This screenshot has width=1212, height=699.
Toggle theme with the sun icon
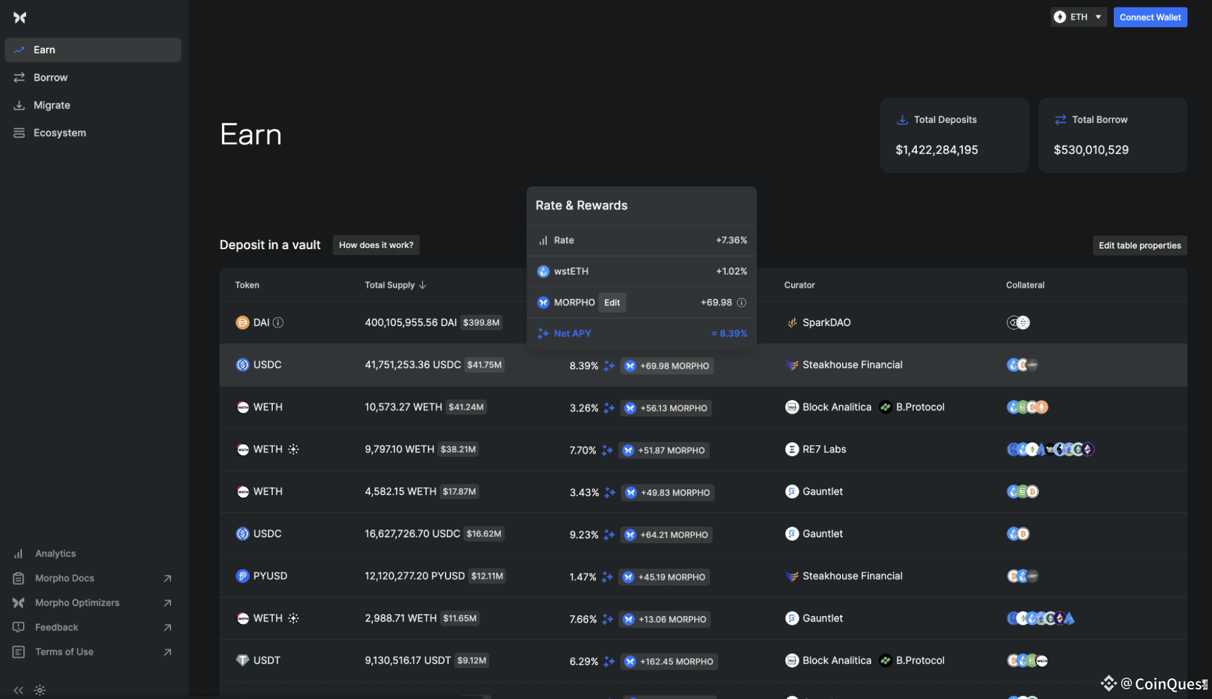[40, 690]
